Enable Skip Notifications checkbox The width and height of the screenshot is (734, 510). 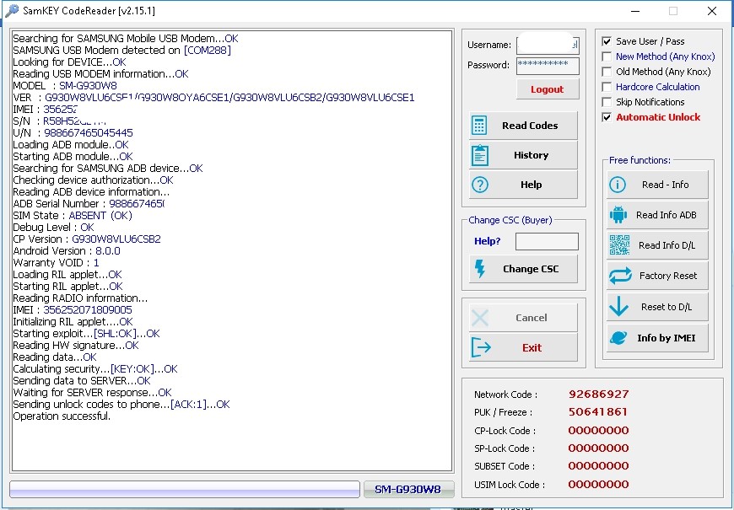607,102
